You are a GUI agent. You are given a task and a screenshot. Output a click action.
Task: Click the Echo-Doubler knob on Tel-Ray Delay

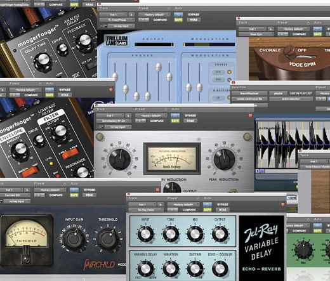[220, 268]
